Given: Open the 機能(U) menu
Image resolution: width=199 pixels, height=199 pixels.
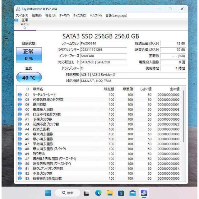Looking at the screenshot, I should click(x=50, y=16).
